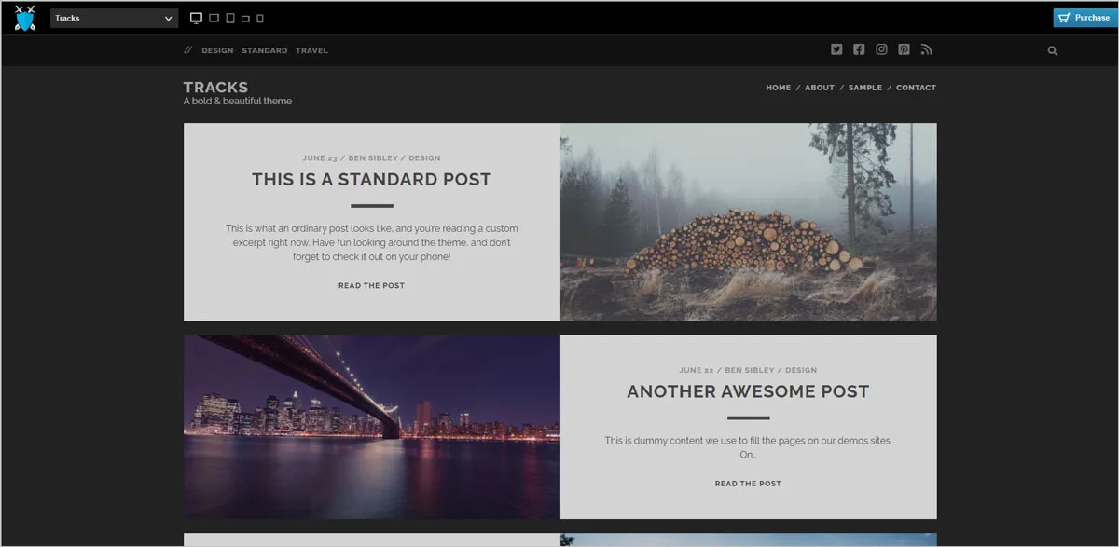Open the stacked logs forest image
This screenshot has width=1119, height=547.
(x=749, y=222)
